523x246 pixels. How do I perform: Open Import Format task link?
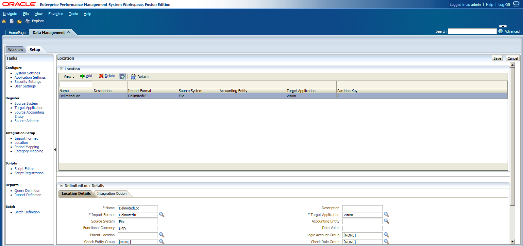26,138
